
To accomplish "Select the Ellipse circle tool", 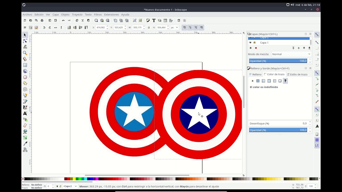I will [x=25, y=77].
